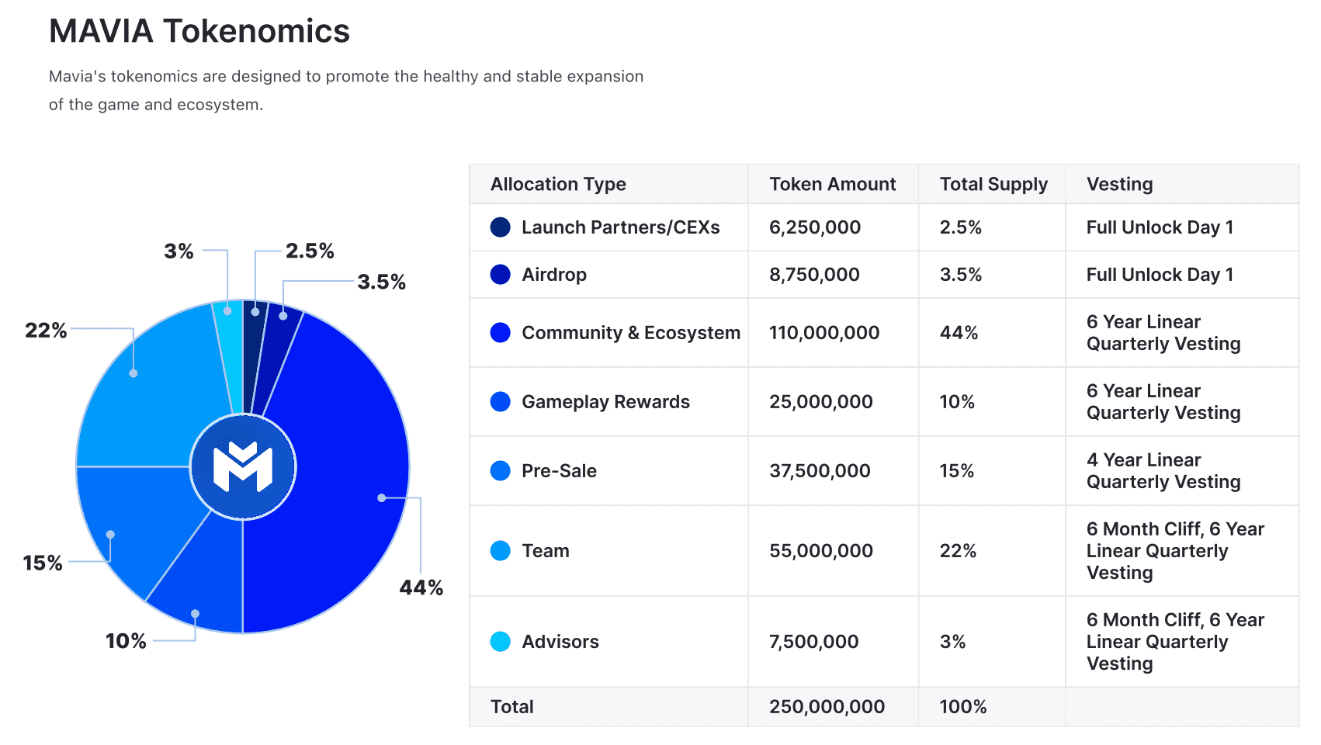The height and width of the screenshot is (745, 1321).
Task: Select the 3% pie chart label
Action: click(x=179, y=251)
